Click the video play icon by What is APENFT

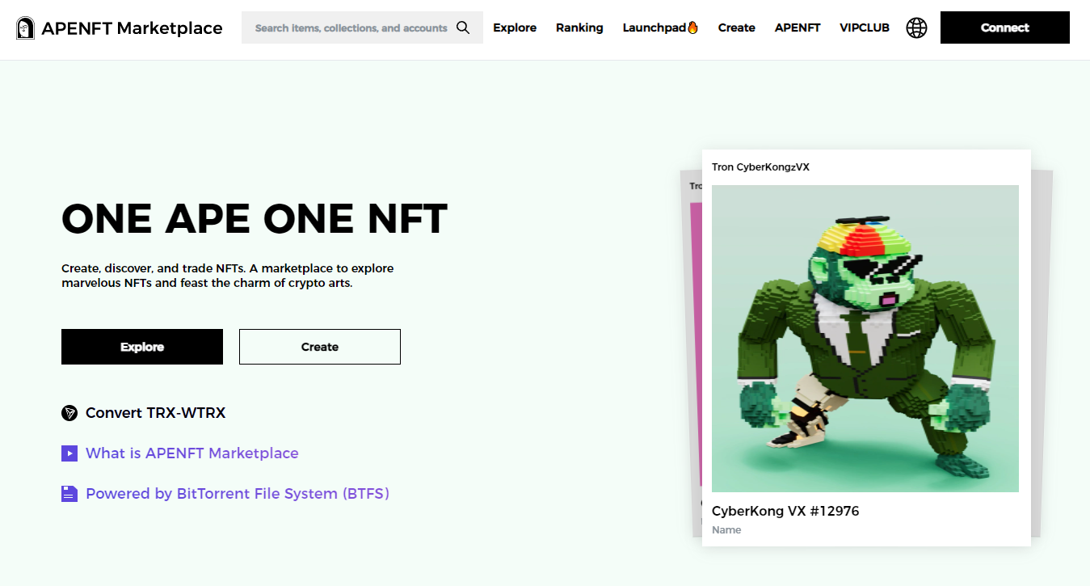(69, 453)
